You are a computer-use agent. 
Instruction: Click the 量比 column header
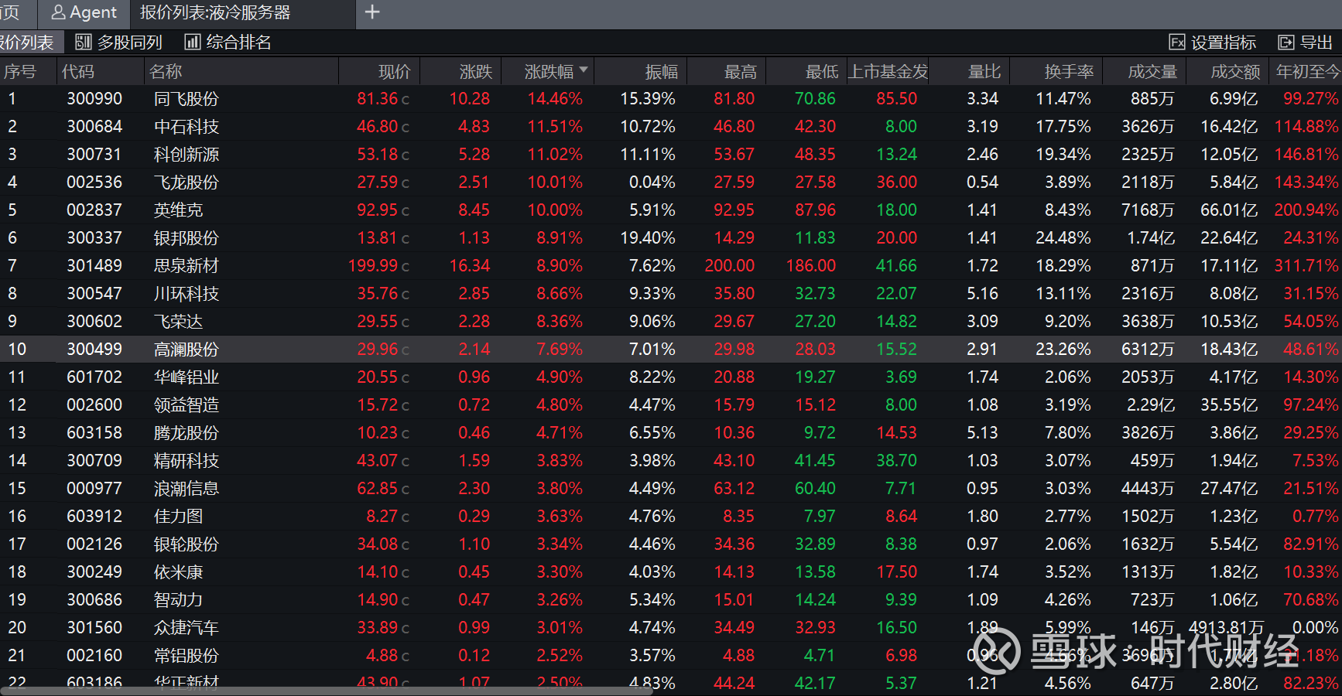tap(984, 72)
